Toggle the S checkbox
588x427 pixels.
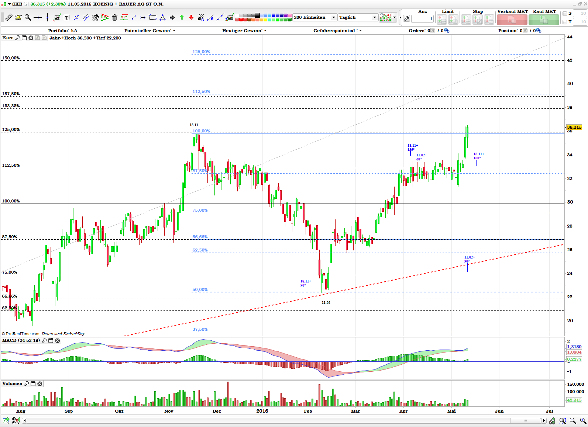565,14
